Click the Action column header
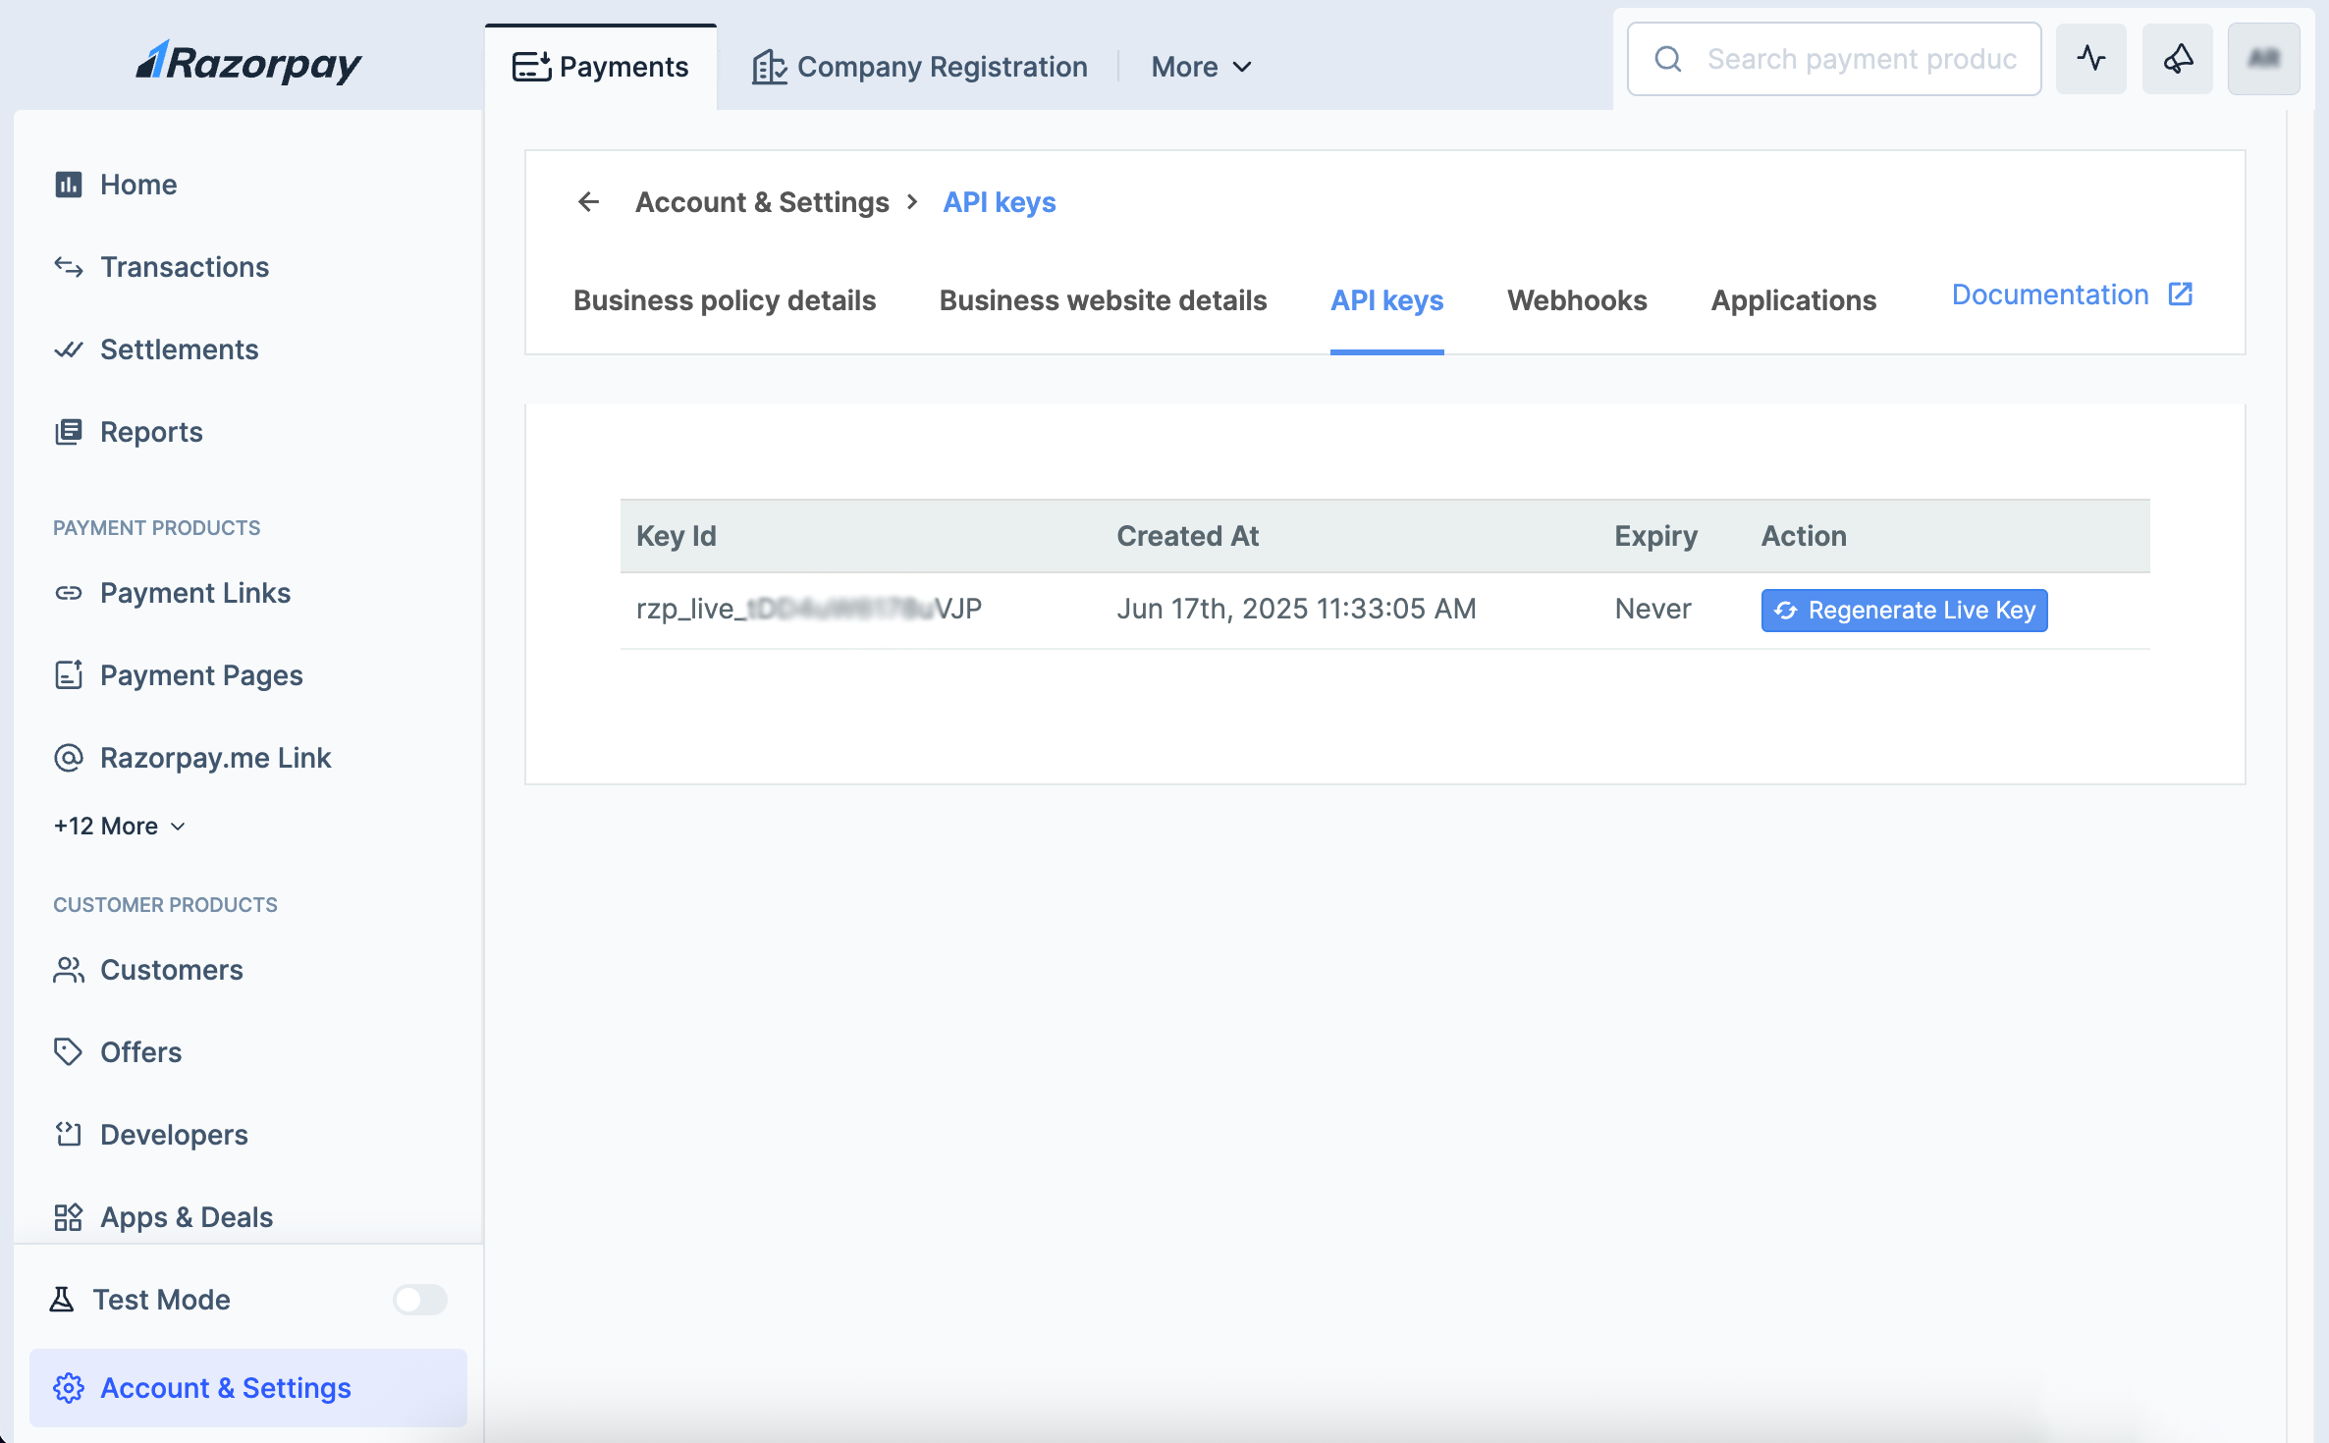This screenshot has height=1443, width=2329. tap(1804, 536)
